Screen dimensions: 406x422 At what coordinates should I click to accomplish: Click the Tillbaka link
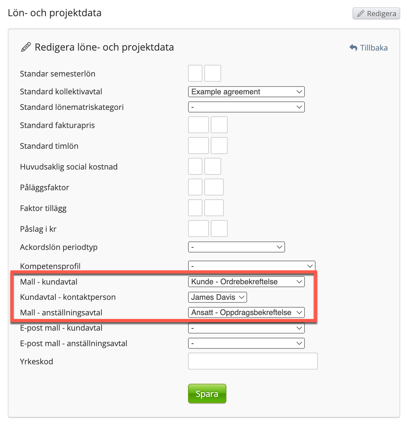tap(374, 48)
